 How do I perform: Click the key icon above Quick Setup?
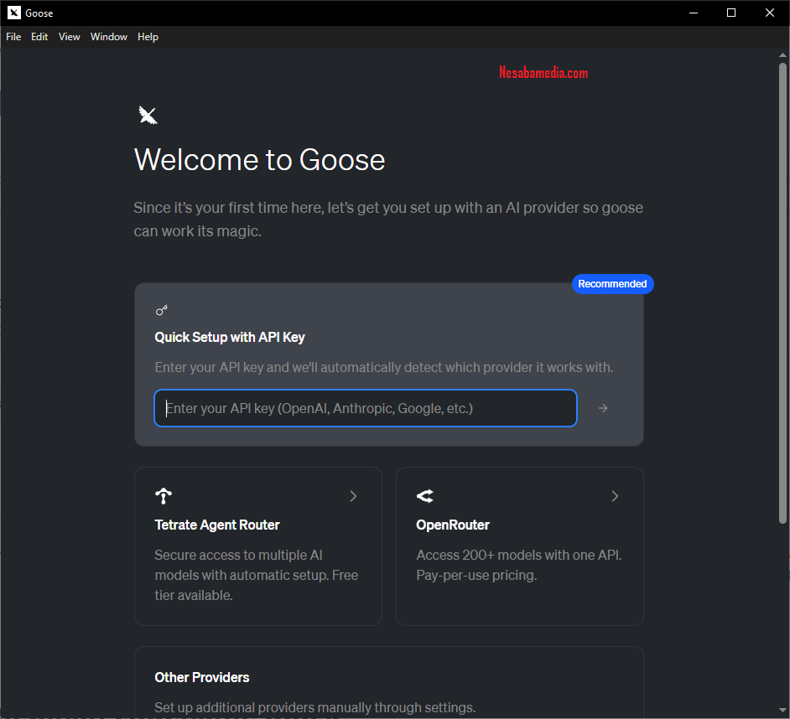(161, 310)
